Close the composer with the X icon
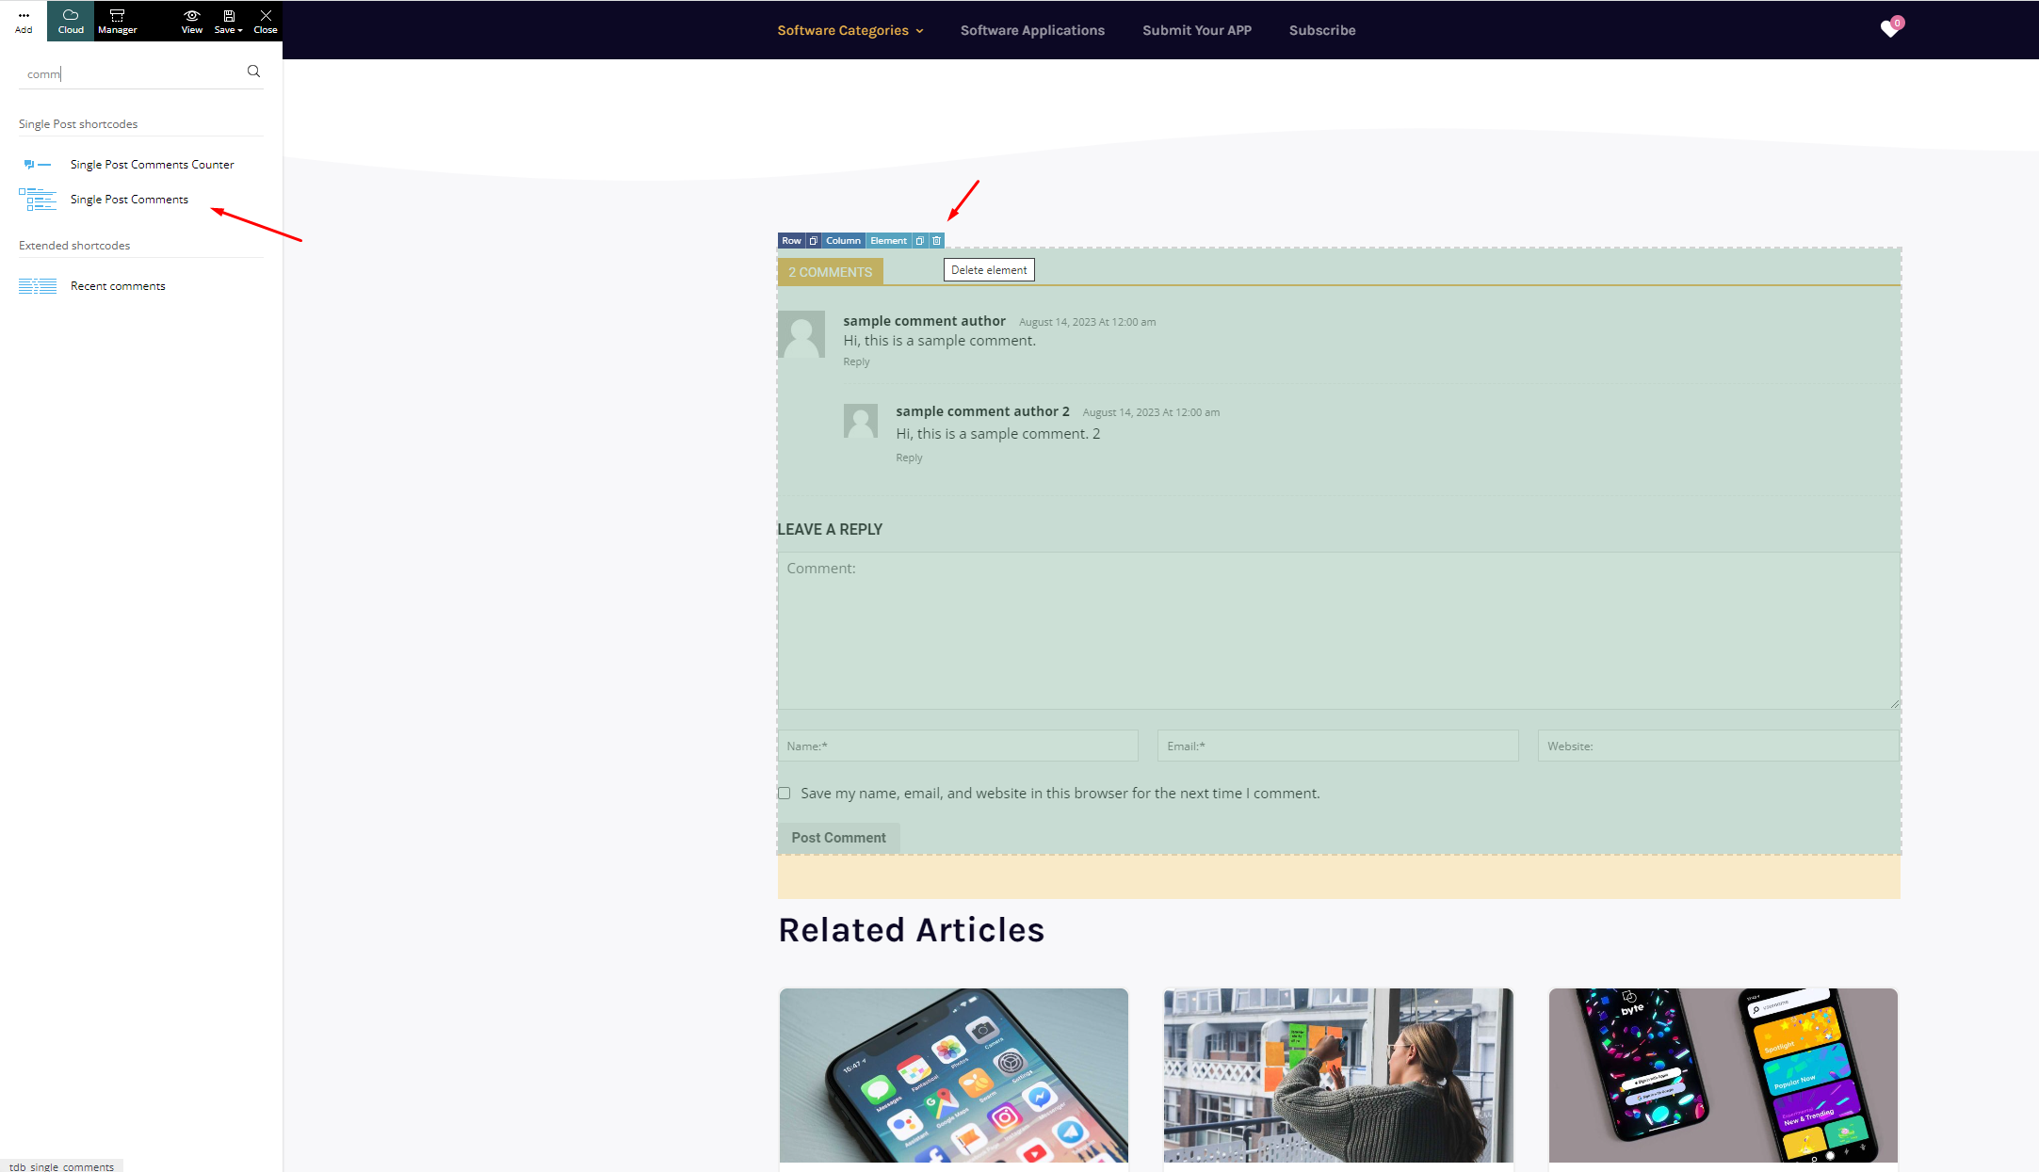The height and width of the screenshot is (1172, 2039). tap(266, 21)
